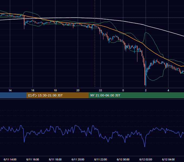Click the 6/12 04:00 indicator axis label

coord(168,159)
